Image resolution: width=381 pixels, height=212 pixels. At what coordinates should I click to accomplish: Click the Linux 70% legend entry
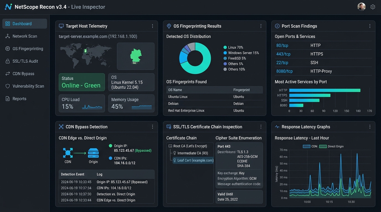[233, 47]
